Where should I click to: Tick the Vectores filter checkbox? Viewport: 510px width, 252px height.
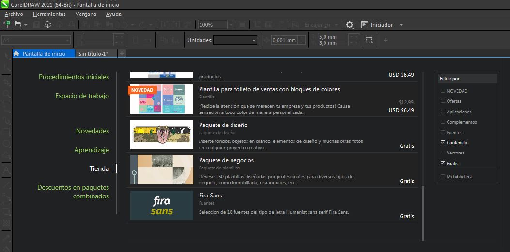click(x=443, y=153)
